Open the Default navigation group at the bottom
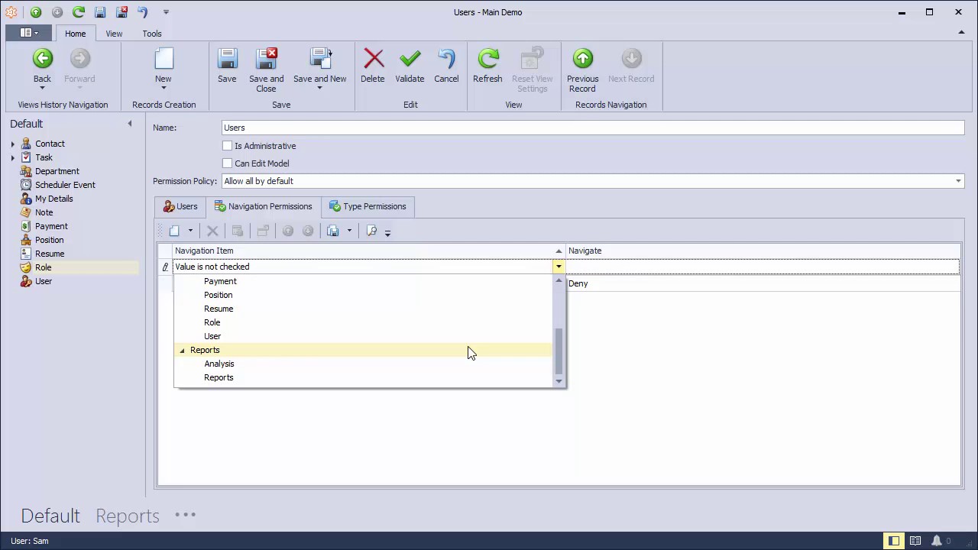Image resolution: width=978 pixels, height=550 pixels. 50,516
